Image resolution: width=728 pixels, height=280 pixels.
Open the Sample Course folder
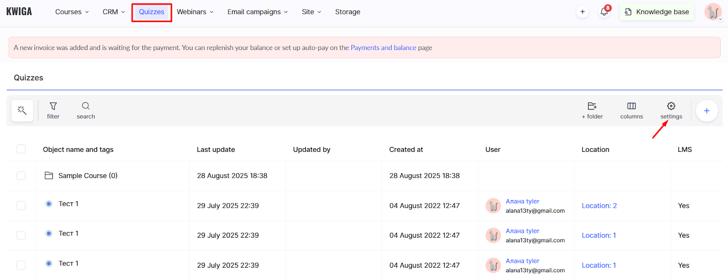(x=87, y=176)
